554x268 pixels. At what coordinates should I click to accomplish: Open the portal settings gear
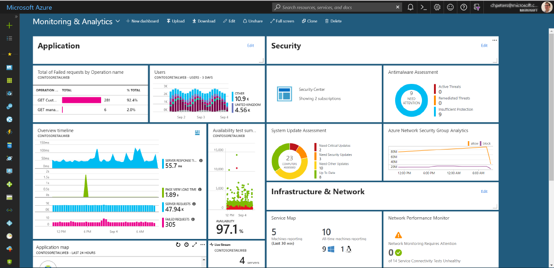point(437,7)
